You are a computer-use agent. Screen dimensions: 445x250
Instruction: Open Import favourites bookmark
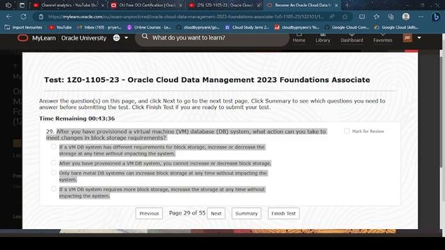point(24,28)
